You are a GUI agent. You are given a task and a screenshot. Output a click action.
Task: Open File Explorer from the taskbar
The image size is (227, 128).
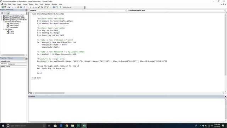pos(72,126)
